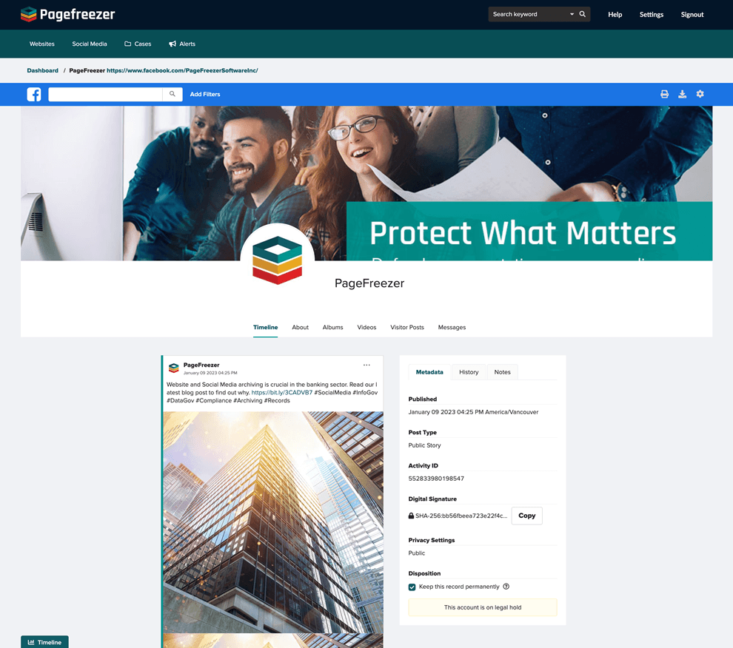
Task: Open the Cases menu with folder icon
Action: point(138,44)
